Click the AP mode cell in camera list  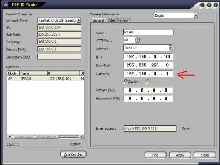click(x=10, y=79)
